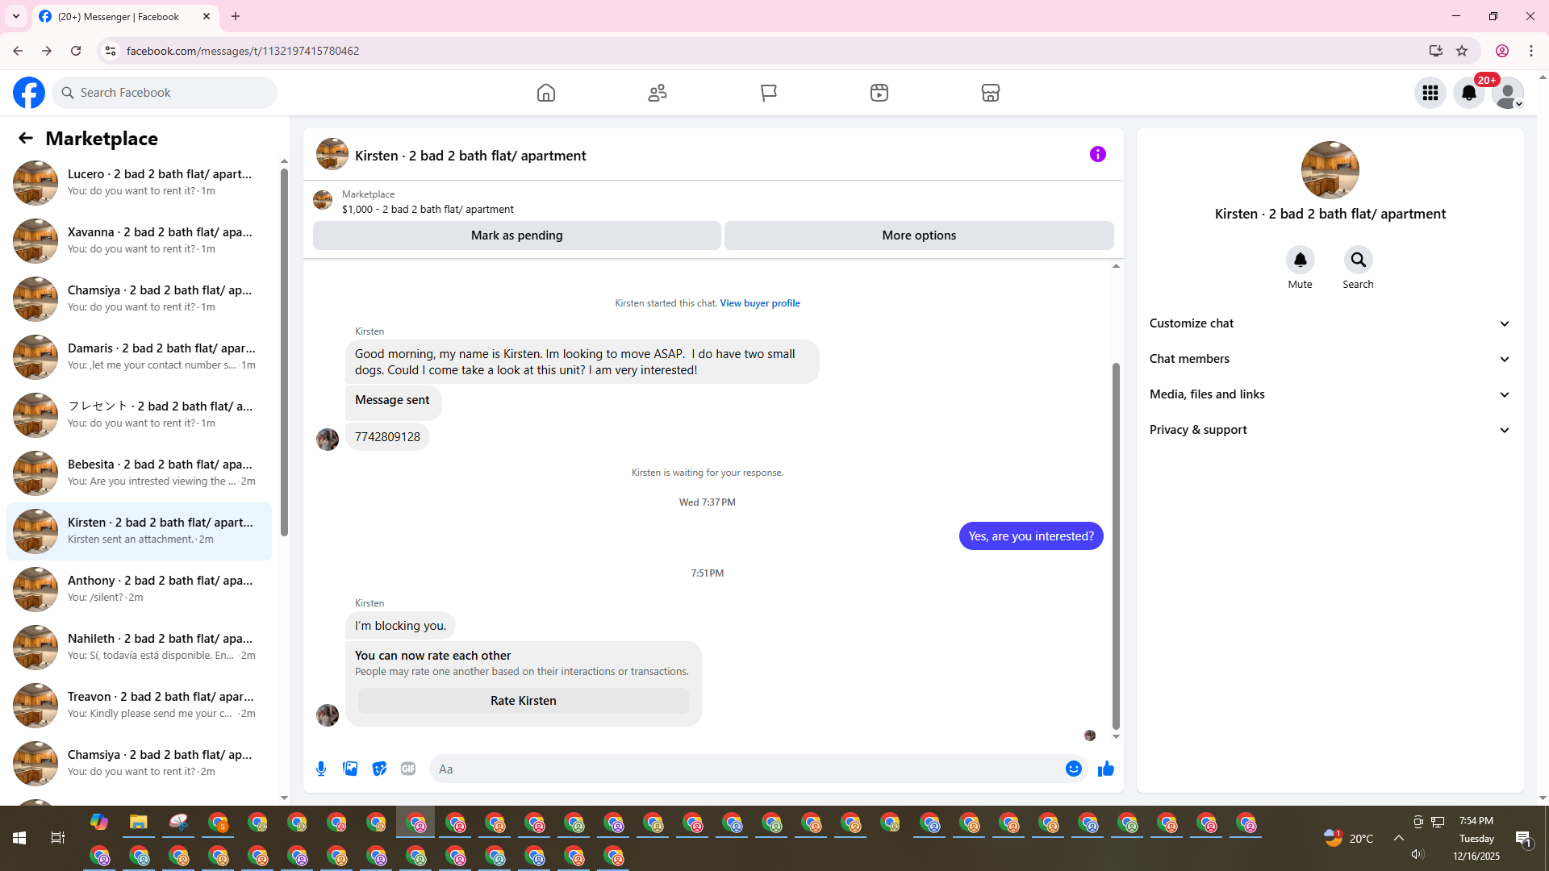This screenshot has height=871, width=1549.
Task: Select the Kirsten apartment conversation
Action: (x=140, y=531)
